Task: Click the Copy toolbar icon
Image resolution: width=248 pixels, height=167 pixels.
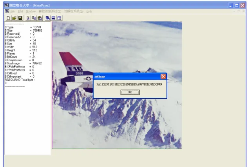Action: (x=34, y=18)
